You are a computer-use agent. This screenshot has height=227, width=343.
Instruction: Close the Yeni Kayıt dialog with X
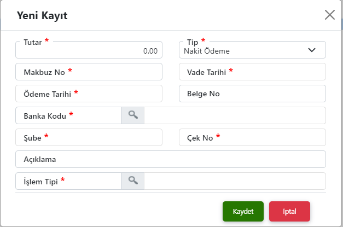[330, 15]
